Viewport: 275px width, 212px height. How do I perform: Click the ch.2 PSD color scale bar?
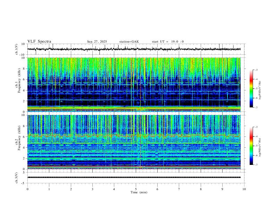tap(251, 146)
